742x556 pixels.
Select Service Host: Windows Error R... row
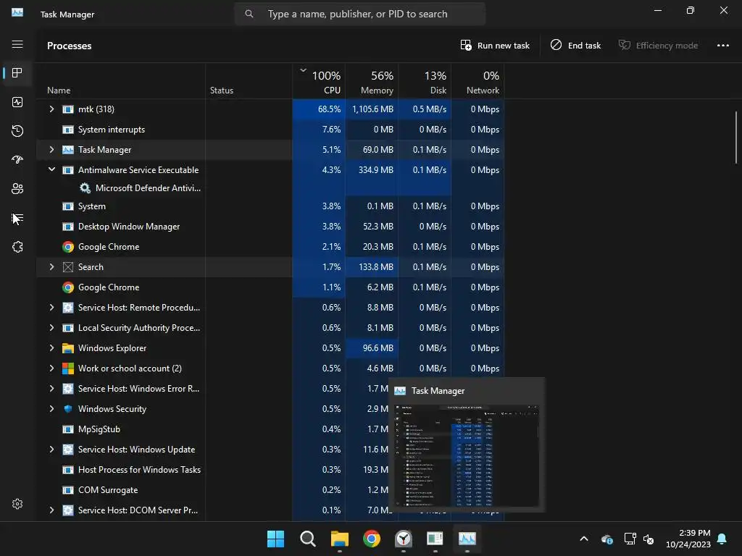(x=270, y=389)
